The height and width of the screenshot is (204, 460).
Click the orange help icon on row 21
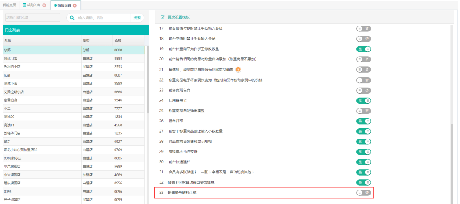[239, 69]
